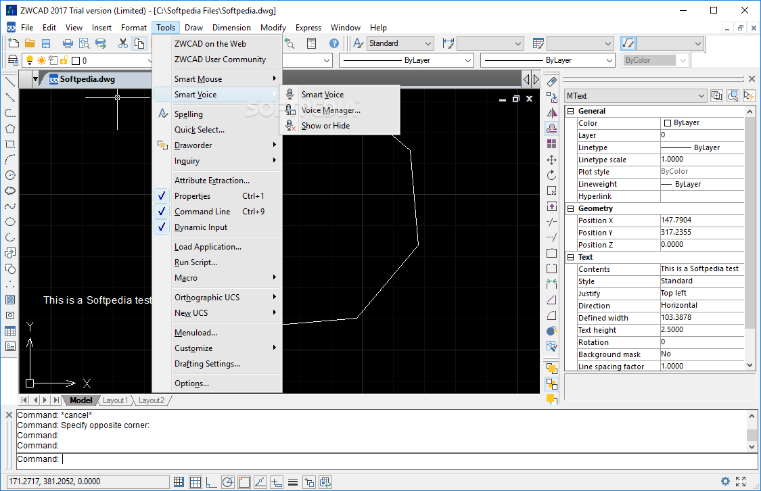
Task: Collapse the Text section in Properties
Action: coord(571,257)
